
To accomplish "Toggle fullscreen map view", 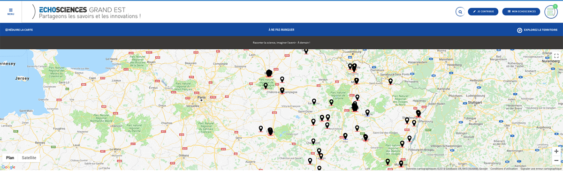I will 556,56.
